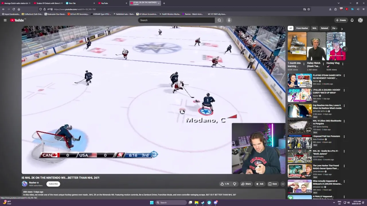Subscribe to Nasher channel
This screenshot has width=367, height=206.
(53, 184)
